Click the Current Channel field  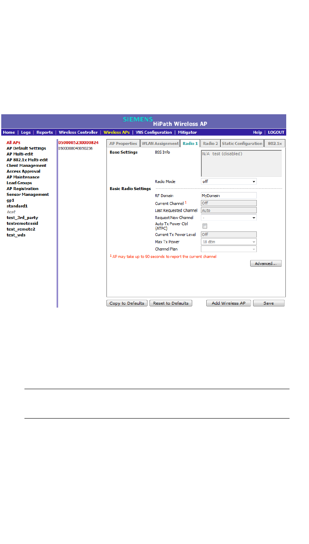tap(229, 203)
